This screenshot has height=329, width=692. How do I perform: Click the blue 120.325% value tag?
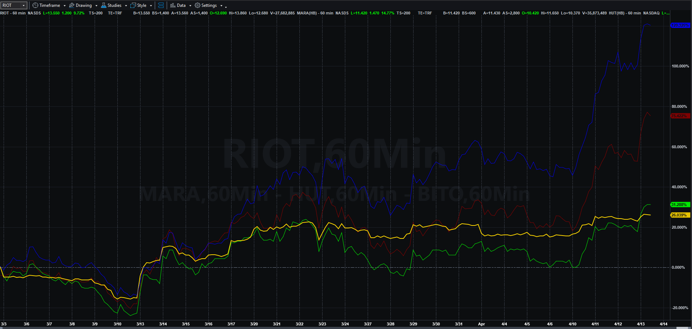(x=680, y=25)
